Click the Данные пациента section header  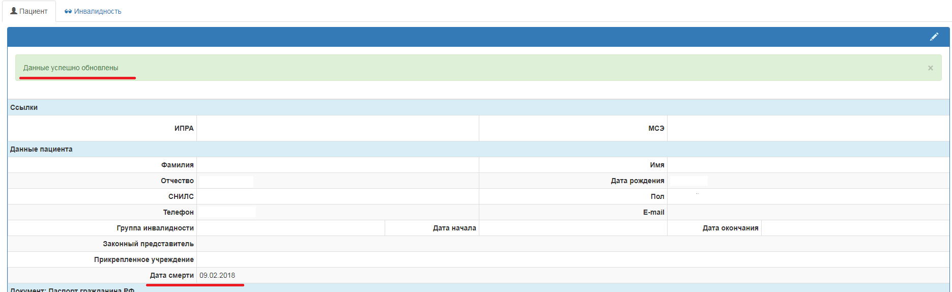(x=41, y=149)
